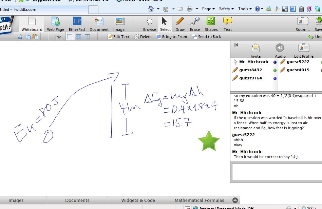Click the blue Help question mark icon
This screenshot has width=322, height=209.
coord(257,9)
